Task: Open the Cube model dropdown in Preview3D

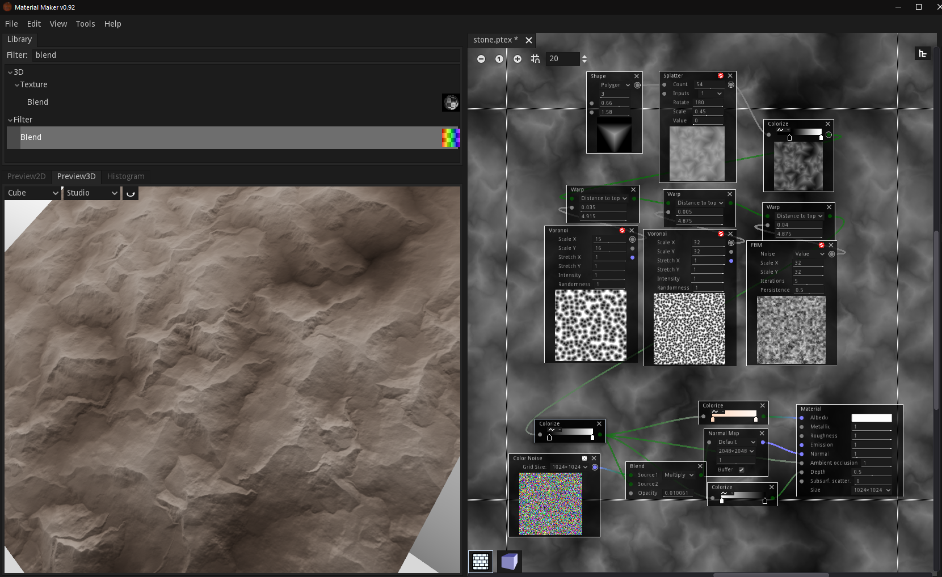Action: coord(31,193)
